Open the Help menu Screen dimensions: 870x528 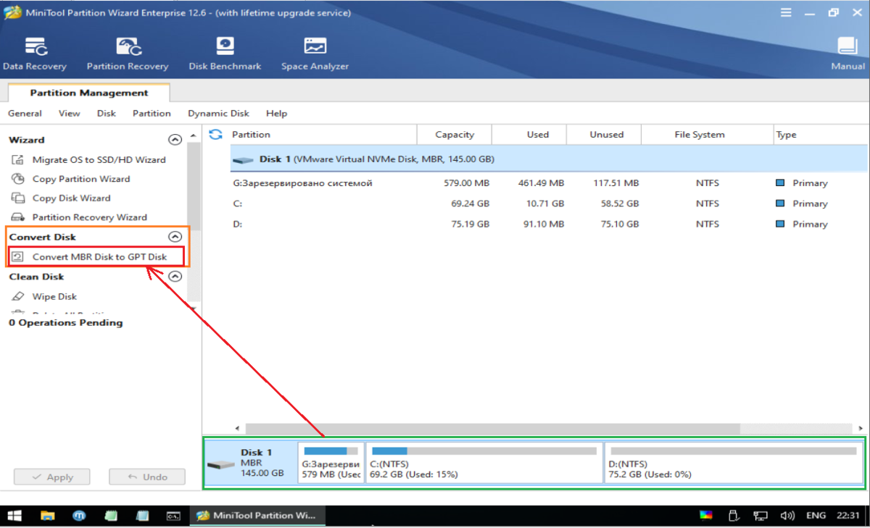tap(276, 113)
